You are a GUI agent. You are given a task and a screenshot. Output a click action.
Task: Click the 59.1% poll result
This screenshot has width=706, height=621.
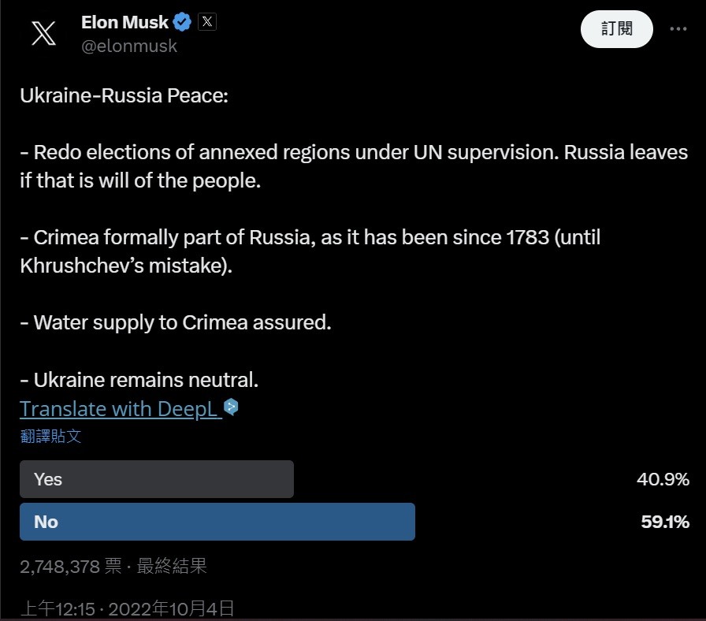click(x=665, y=522)
